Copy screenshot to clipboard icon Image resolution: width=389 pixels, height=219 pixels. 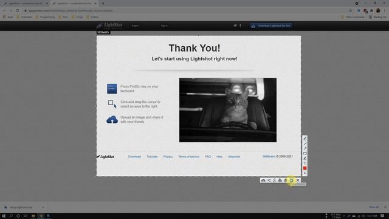click(x=286, y=180)
